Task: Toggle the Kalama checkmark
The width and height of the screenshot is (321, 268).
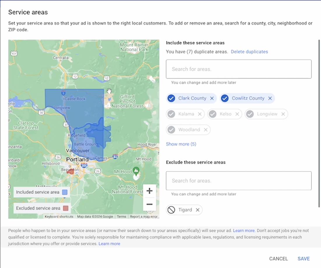Action: (171, 114)
